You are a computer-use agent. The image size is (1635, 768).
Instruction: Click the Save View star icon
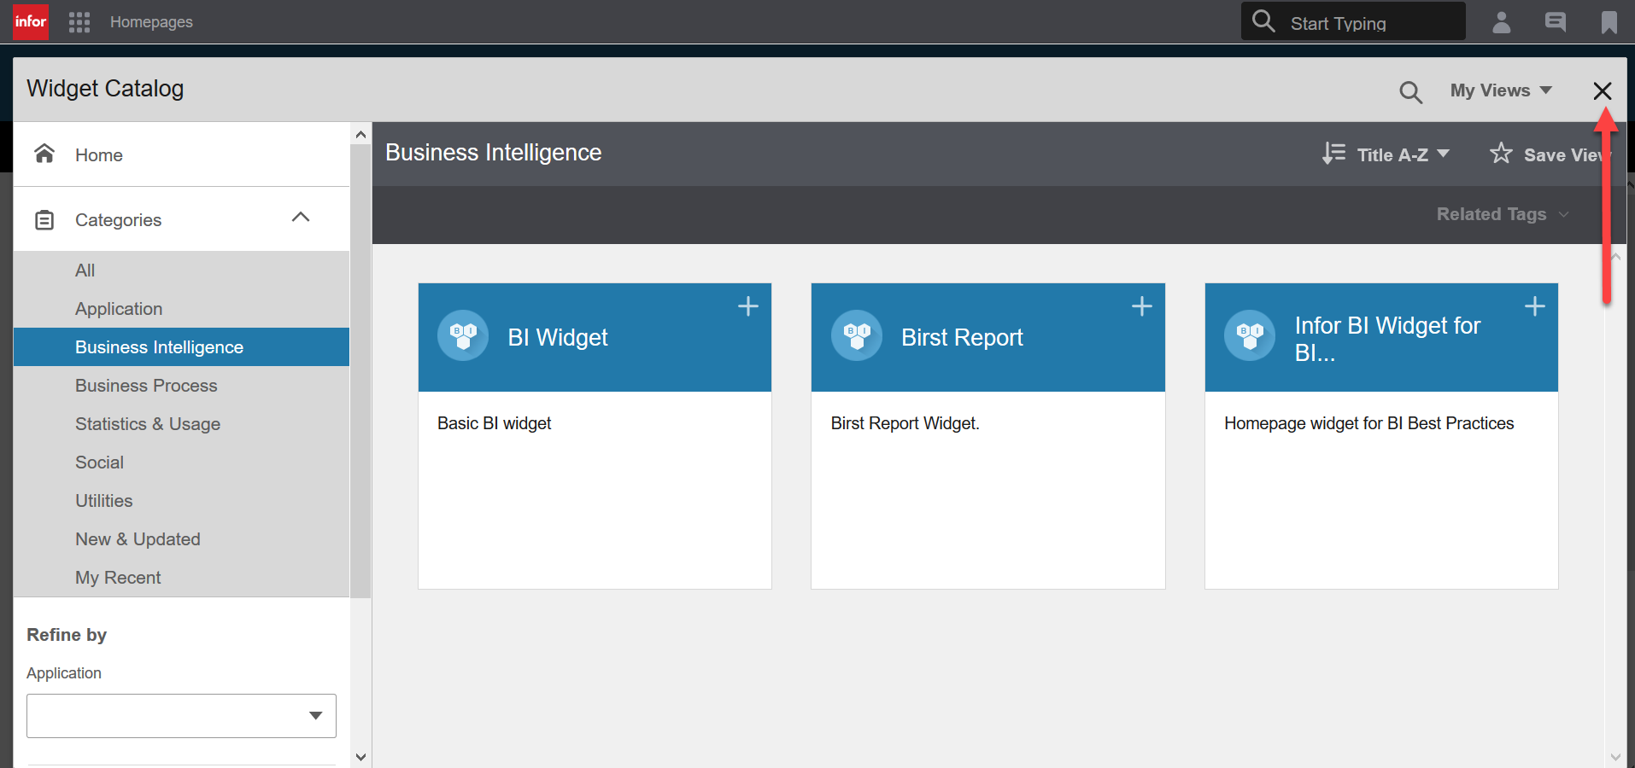point(1501,154)
